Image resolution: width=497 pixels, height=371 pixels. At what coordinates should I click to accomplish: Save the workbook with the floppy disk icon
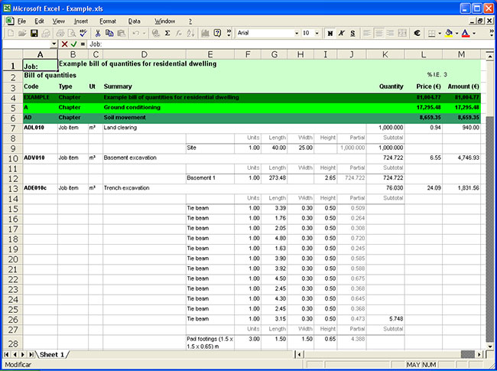[x=34, y=33]
